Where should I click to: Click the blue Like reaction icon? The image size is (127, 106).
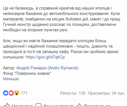(6, 93)
